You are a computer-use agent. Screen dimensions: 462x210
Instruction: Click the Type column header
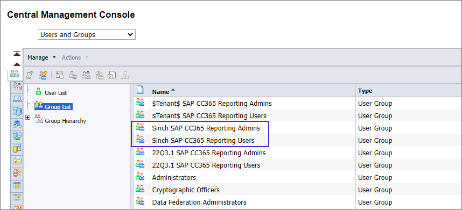tap(365, 91)
